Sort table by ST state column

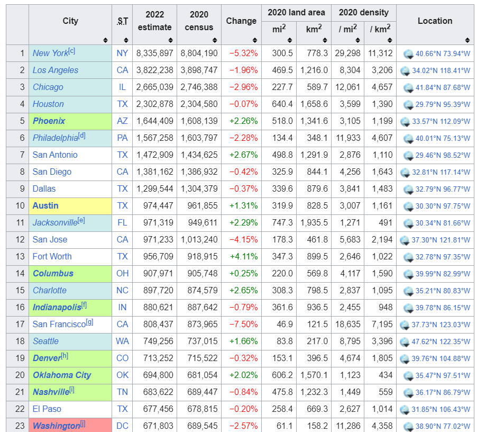pyautogui.click(x=126, y=40)
